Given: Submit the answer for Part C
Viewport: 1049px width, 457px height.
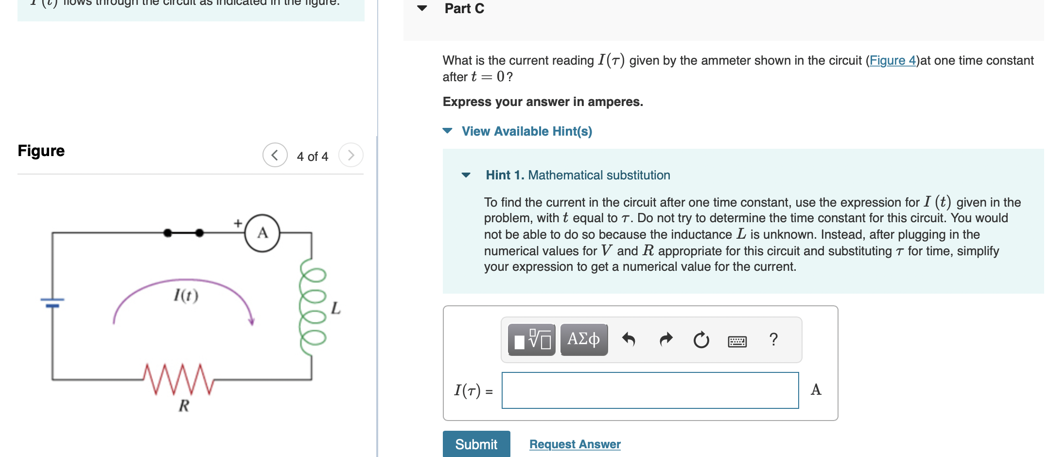Looking at the screenshot, I should tap(476, 444).
